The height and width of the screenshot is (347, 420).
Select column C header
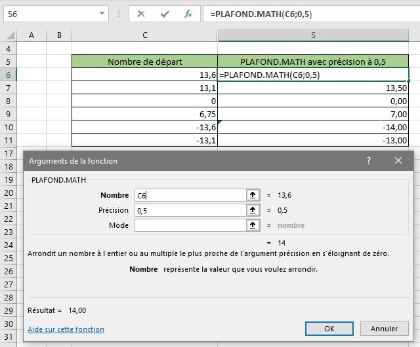coord(144,34)
